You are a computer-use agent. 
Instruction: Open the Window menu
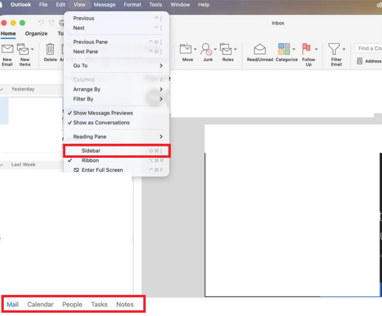[180, 5]
